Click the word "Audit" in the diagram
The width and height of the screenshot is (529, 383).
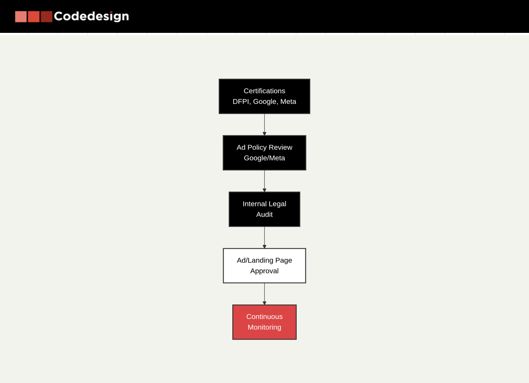pyautogui.click(x=264, y=215)
